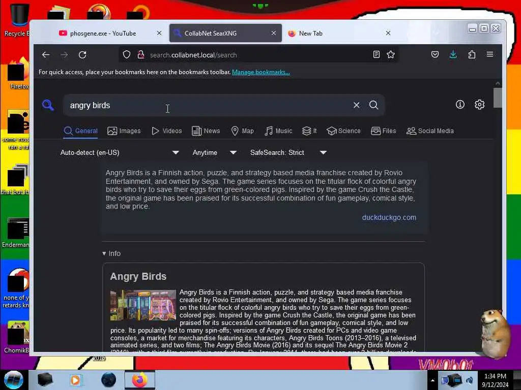Click the address bar URL field
This screenshot has height=390, width=521.
(259, 55)
